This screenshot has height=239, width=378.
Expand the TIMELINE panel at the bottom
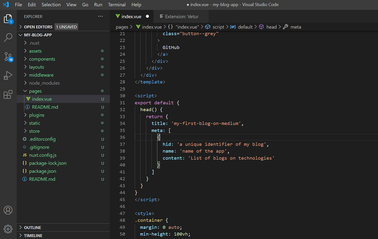(x=32, y=235)
